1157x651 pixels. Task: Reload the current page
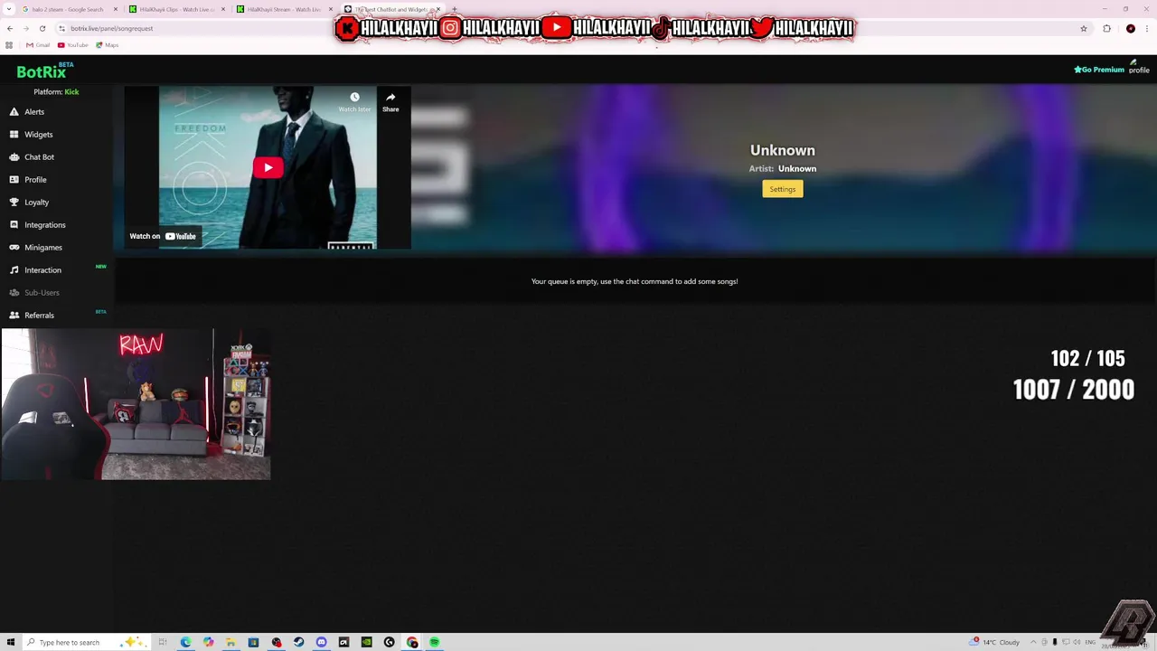(42, 28)
